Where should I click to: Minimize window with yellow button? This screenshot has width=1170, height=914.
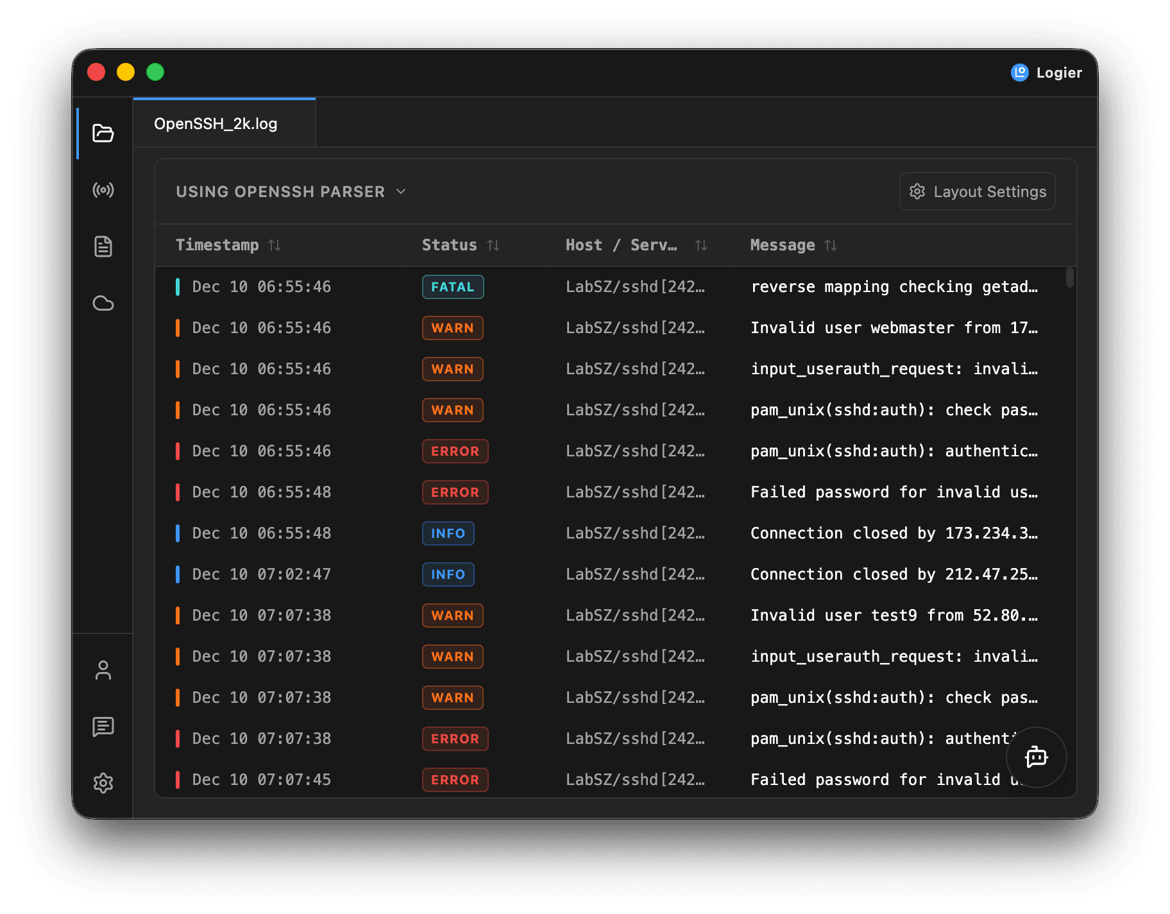pos(126,72)
